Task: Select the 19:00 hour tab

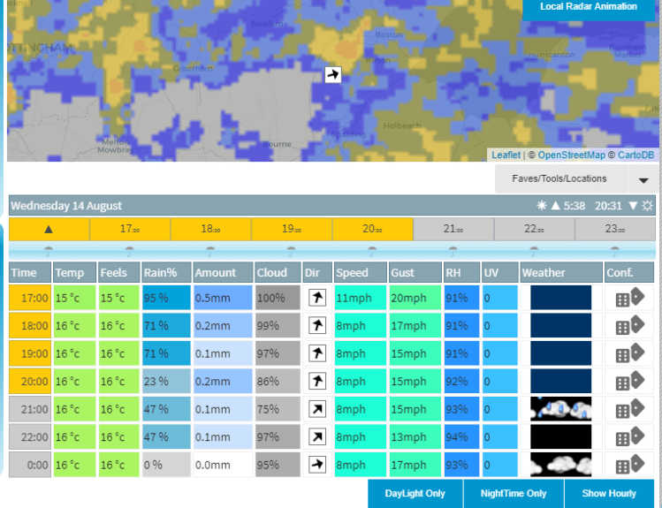Action: click(x=291, y=230)
